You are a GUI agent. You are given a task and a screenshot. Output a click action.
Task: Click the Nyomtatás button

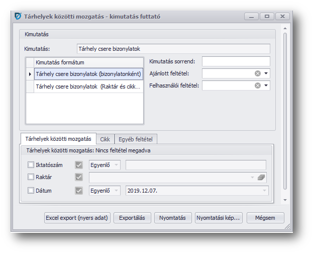[x=173, y=218]
